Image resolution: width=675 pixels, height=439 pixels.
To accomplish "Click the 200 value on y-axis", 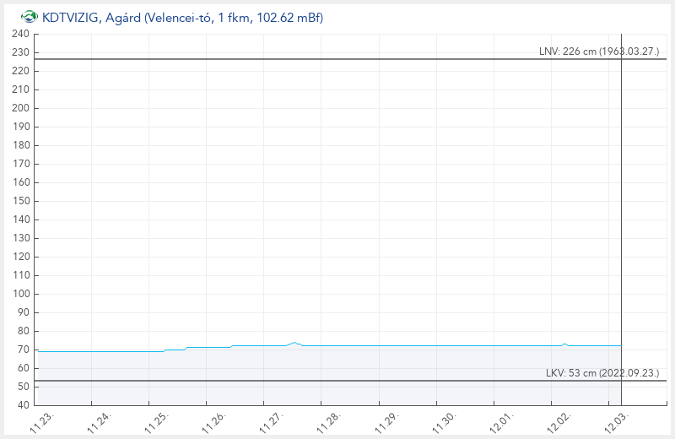I will tap(20, 108).
